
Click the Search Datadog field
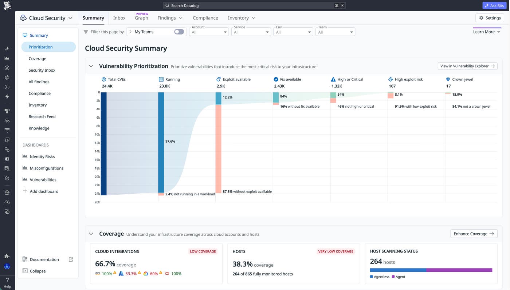(254, 5)
